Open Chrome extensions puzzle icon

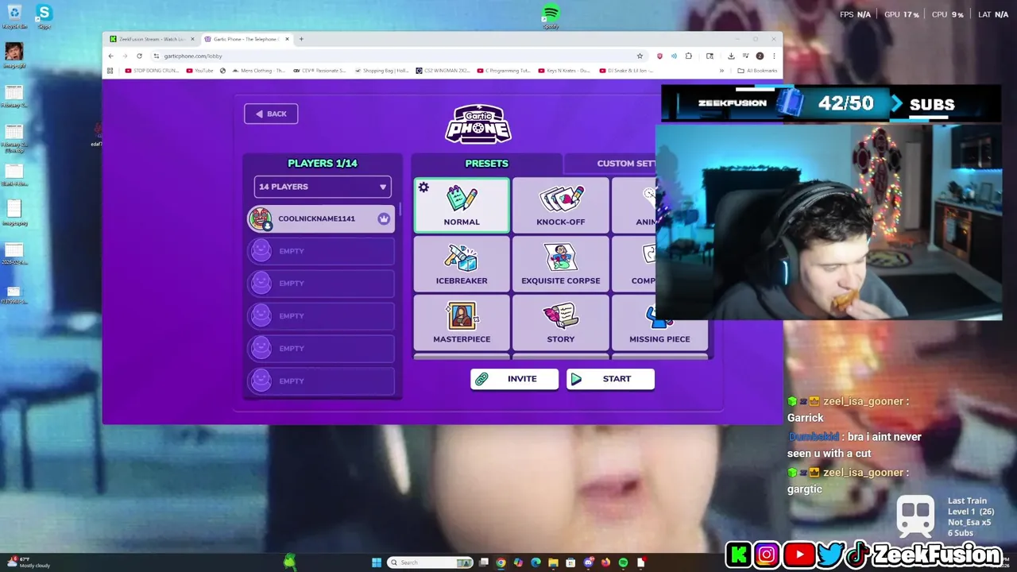pos(689,56)
